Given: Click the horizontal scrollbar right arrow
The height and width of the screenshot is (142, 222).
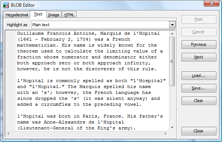Looking at the screenshot, I should click(165, 133).
